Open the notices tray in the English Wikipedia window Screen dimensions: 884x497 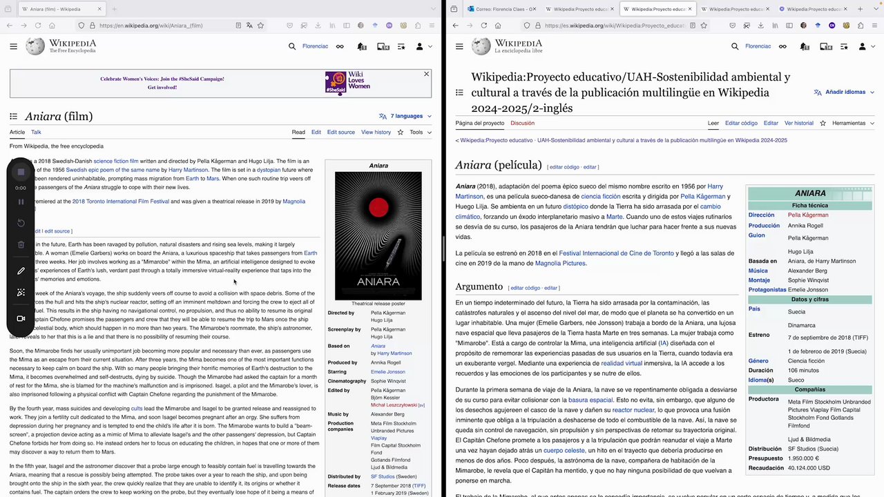(x=383, y=46)
